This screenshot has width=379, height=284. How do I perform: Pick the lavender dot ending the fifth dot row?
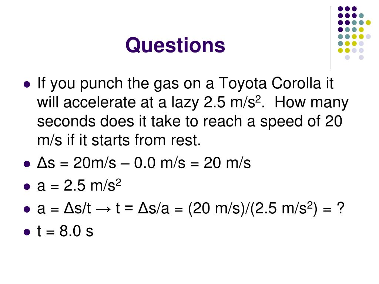click(368, 37)
